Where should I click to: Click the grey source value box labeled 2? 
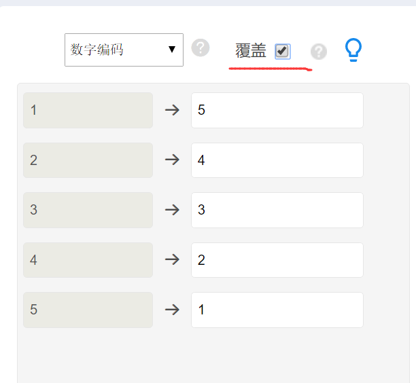[x=88, y=160]
